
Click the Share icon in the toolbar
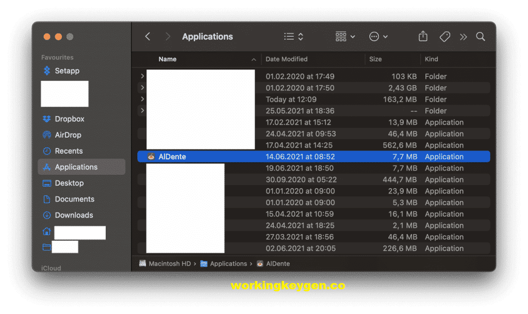(x=422, y=36)
